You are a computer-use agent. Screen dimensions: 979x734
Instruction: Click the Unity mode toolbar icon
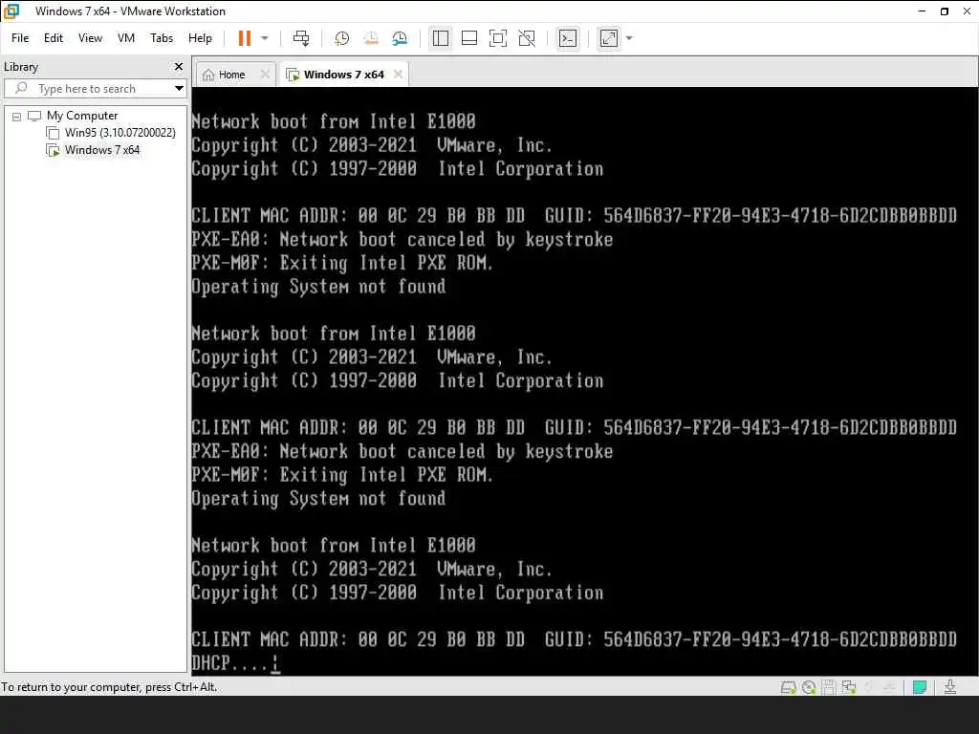[527, 38]
